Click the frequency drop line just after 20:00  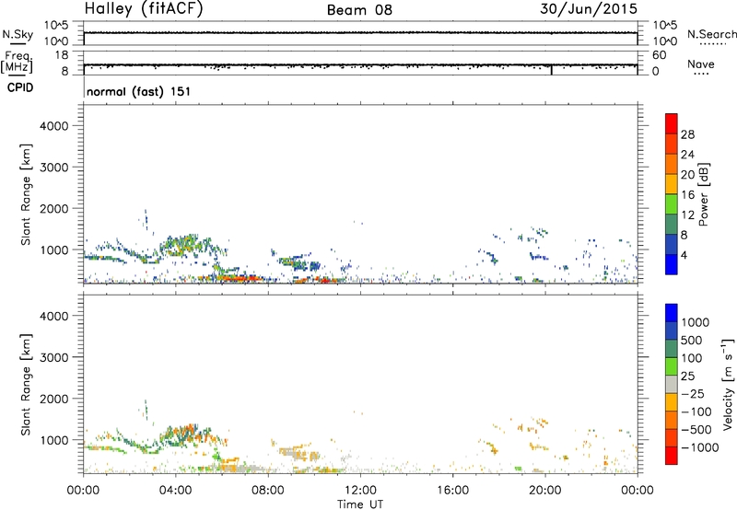[551, 70]
